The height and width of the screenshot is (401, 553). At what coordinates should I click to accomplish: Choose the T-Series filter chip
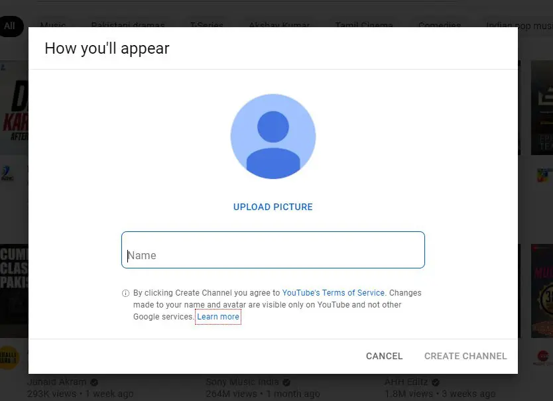206,25
